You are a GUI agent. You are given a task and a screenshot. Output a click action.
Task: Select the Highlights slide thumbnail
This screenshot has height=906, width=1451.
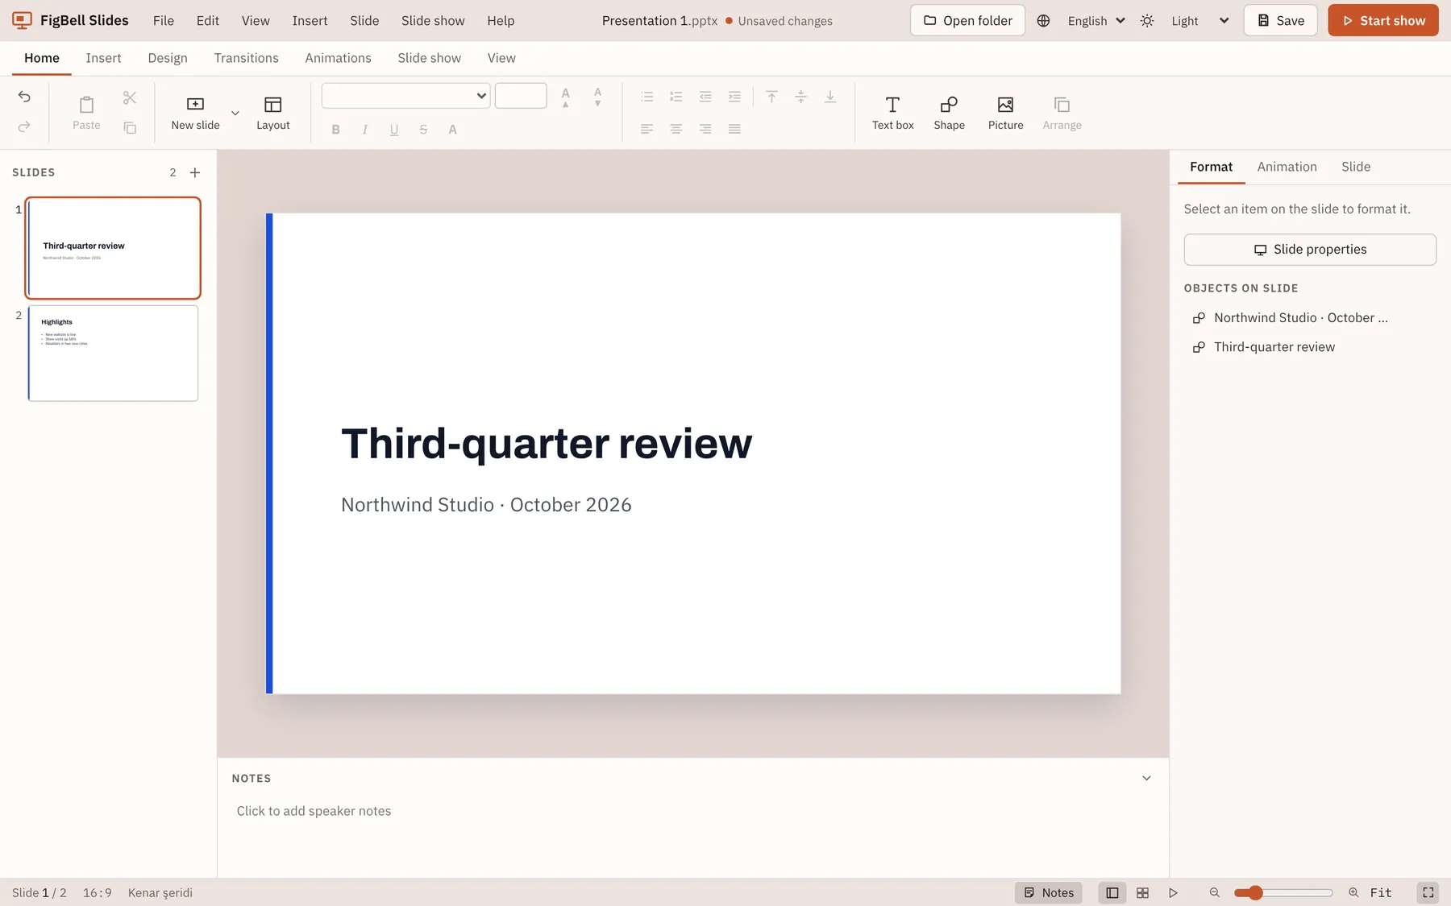point(113,353)
